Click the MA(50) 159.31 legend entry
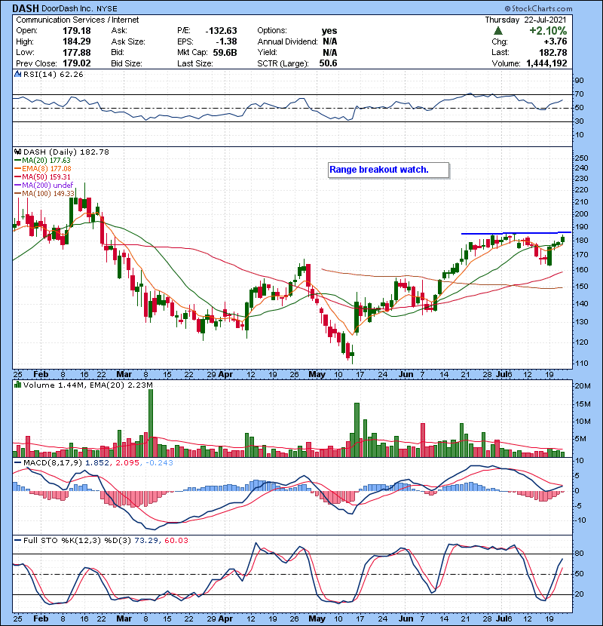603x626 pixels. (42, 176)
